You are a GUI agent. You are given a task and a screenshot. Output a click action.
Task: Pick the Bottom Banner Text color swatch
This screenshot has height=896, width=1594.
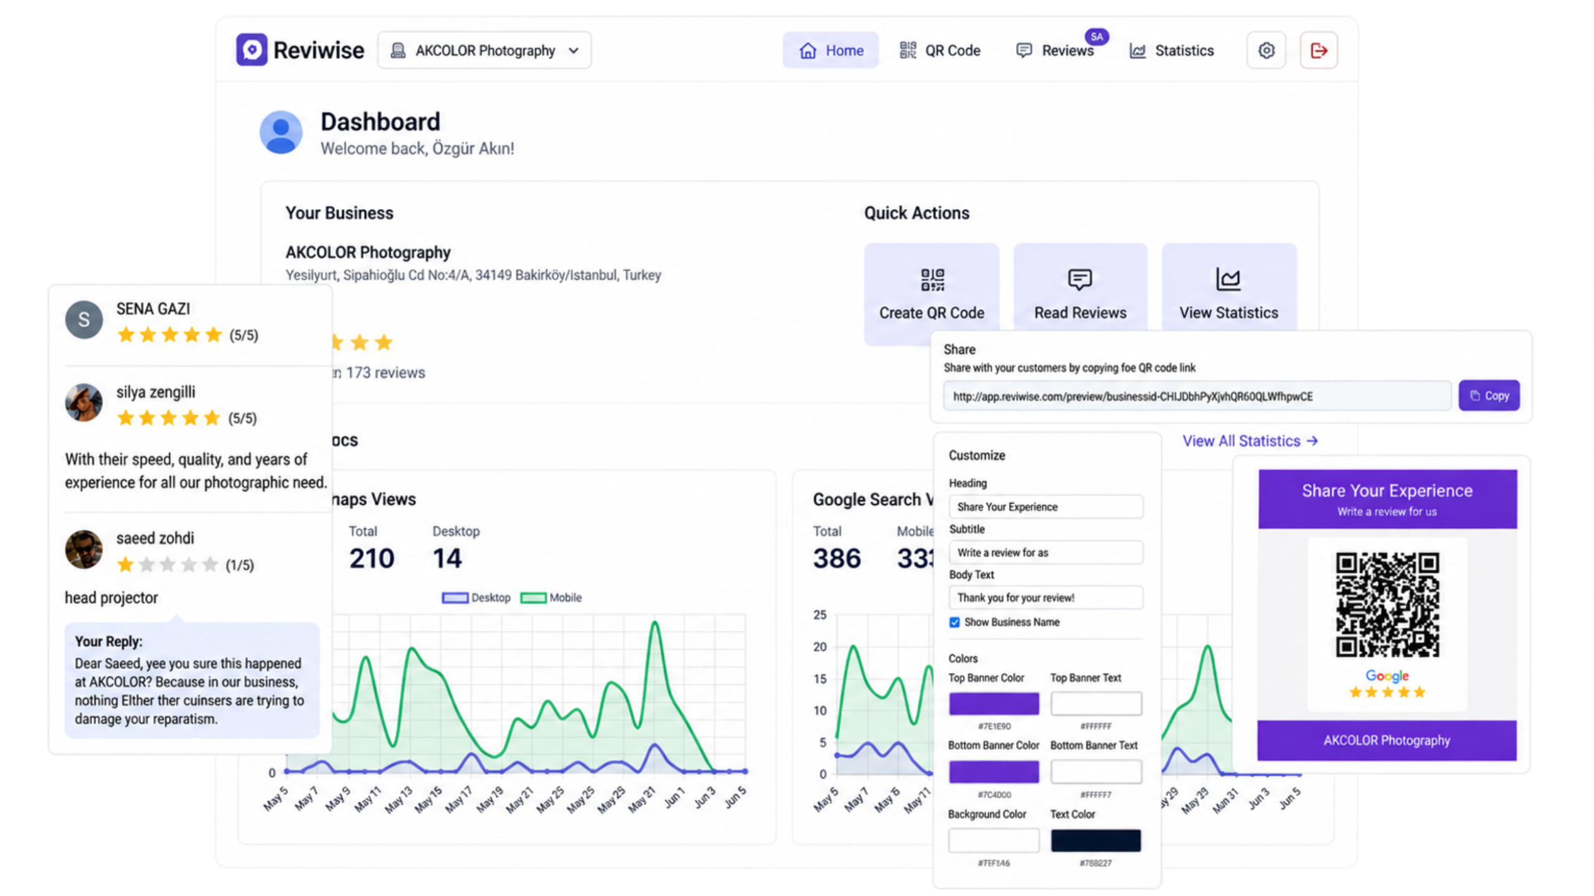(x=1096, y=772)
